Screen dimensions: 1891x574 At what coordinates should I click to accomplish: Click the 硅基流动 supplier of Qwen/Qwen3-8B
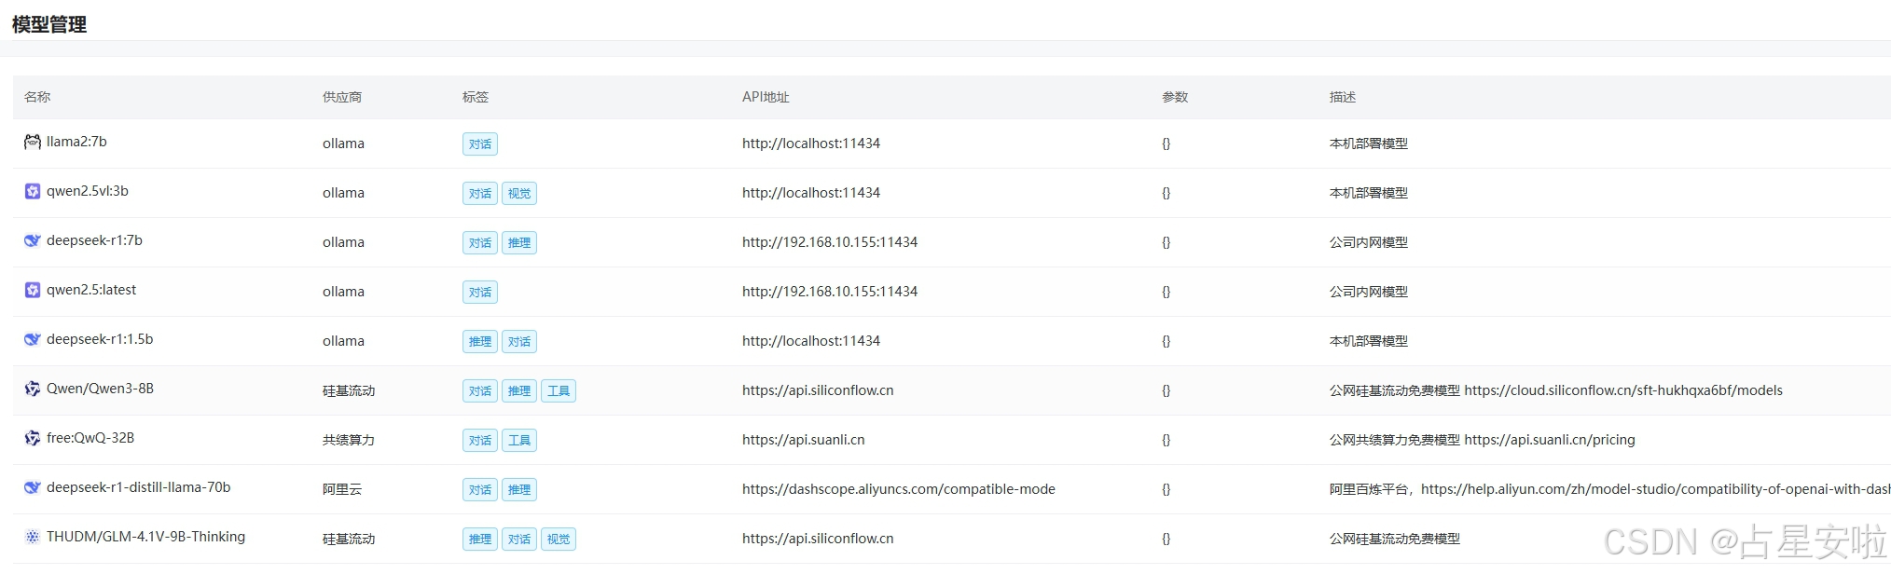click(x=349, y=390)
